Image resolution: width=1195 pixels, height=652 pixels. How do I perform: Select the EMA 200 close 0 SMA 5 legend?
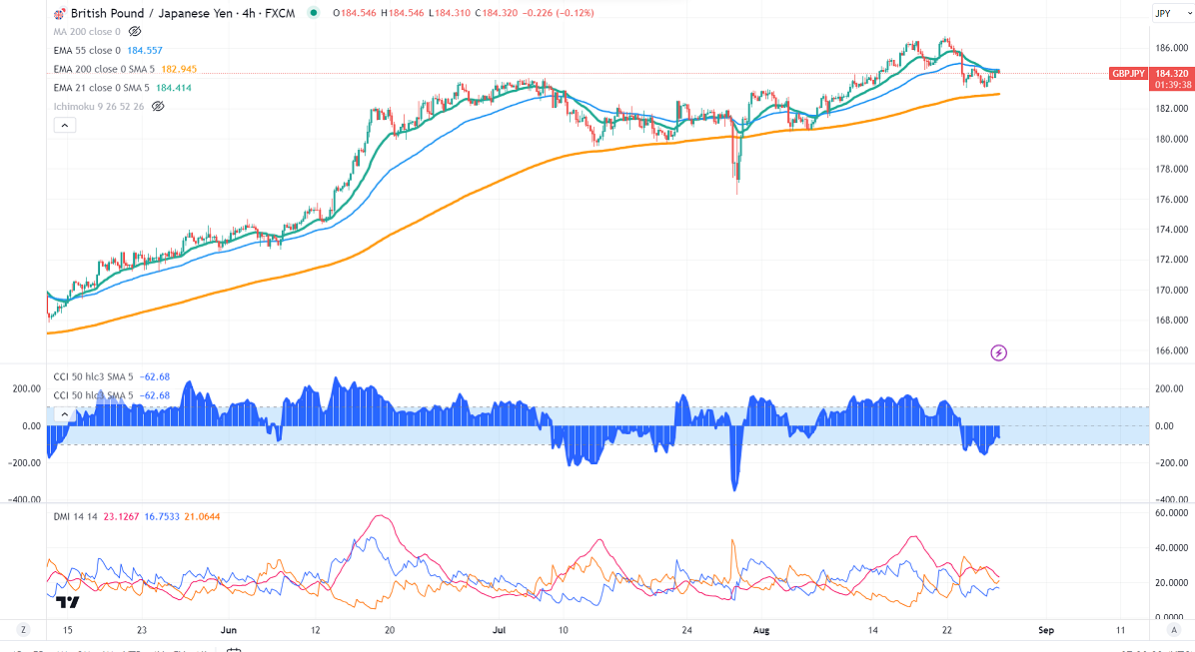[x=104, y=69]
